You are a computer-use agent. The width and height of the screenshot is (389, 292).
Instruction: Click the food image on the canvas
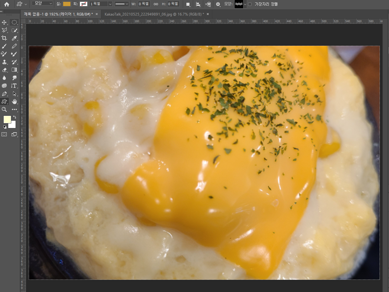204,162
